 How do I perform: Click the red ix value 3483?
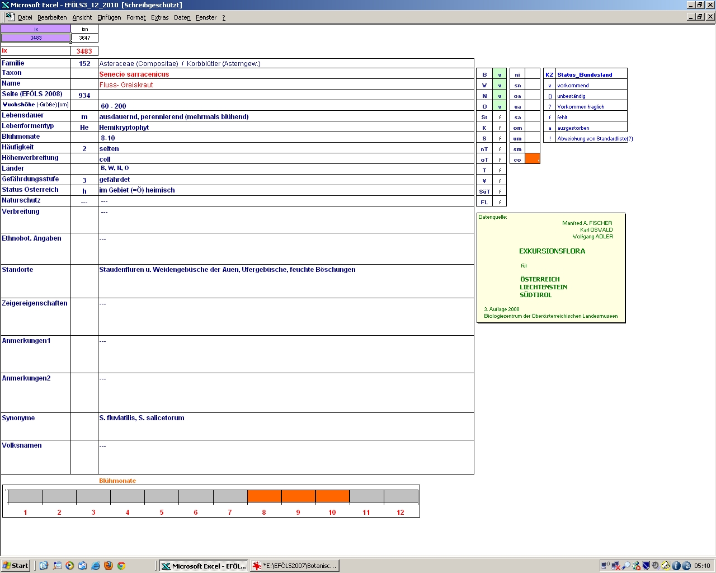pyautogui.click(x=84, y=51)
